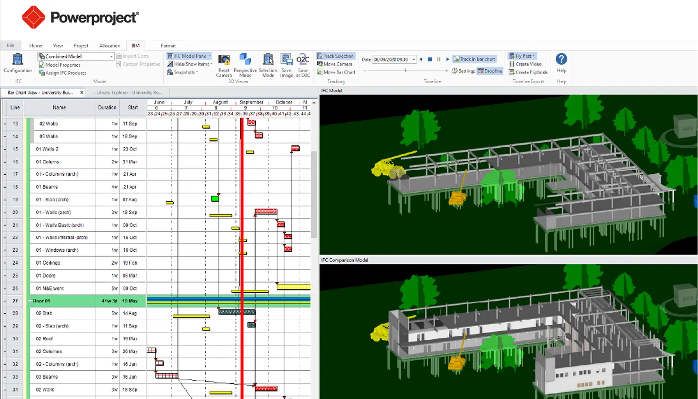The height and width of the screenshot is (399, 698).
Task: Click Save as O2C
Action: point(303,64)
